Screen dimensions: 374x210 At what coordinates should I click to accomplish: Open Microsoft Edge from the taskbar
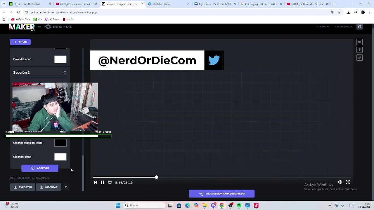pos(188,205)
